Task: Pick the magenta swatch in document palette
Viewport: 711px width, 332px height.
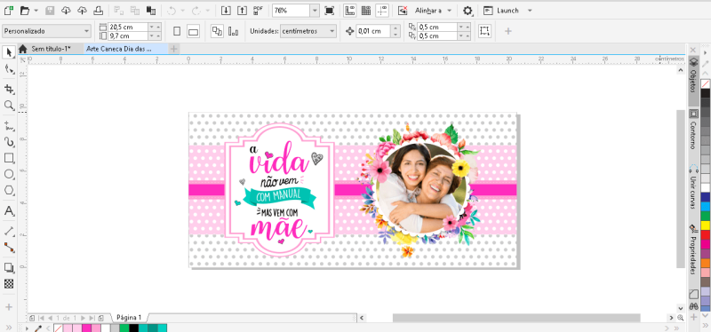Action: (x=86, y=328)
